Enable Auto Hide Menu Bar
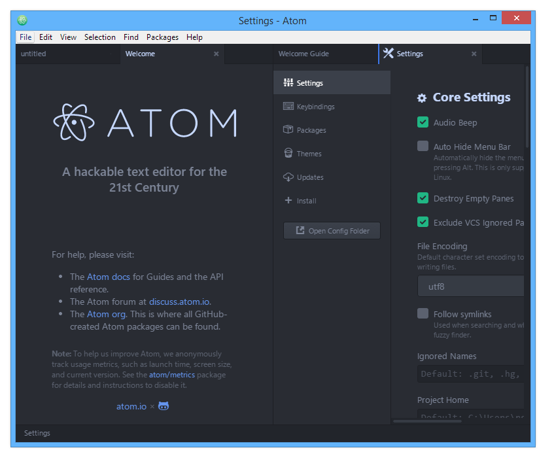Screen dimensions: 554x467 point(423,147)
